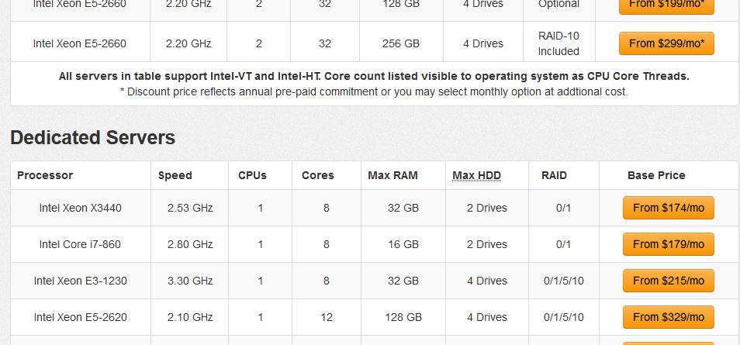Viewport: 740px width, 345px height.
Task: Select the Intel Xeon X3440 cell
Action: [x=80, y=208]
